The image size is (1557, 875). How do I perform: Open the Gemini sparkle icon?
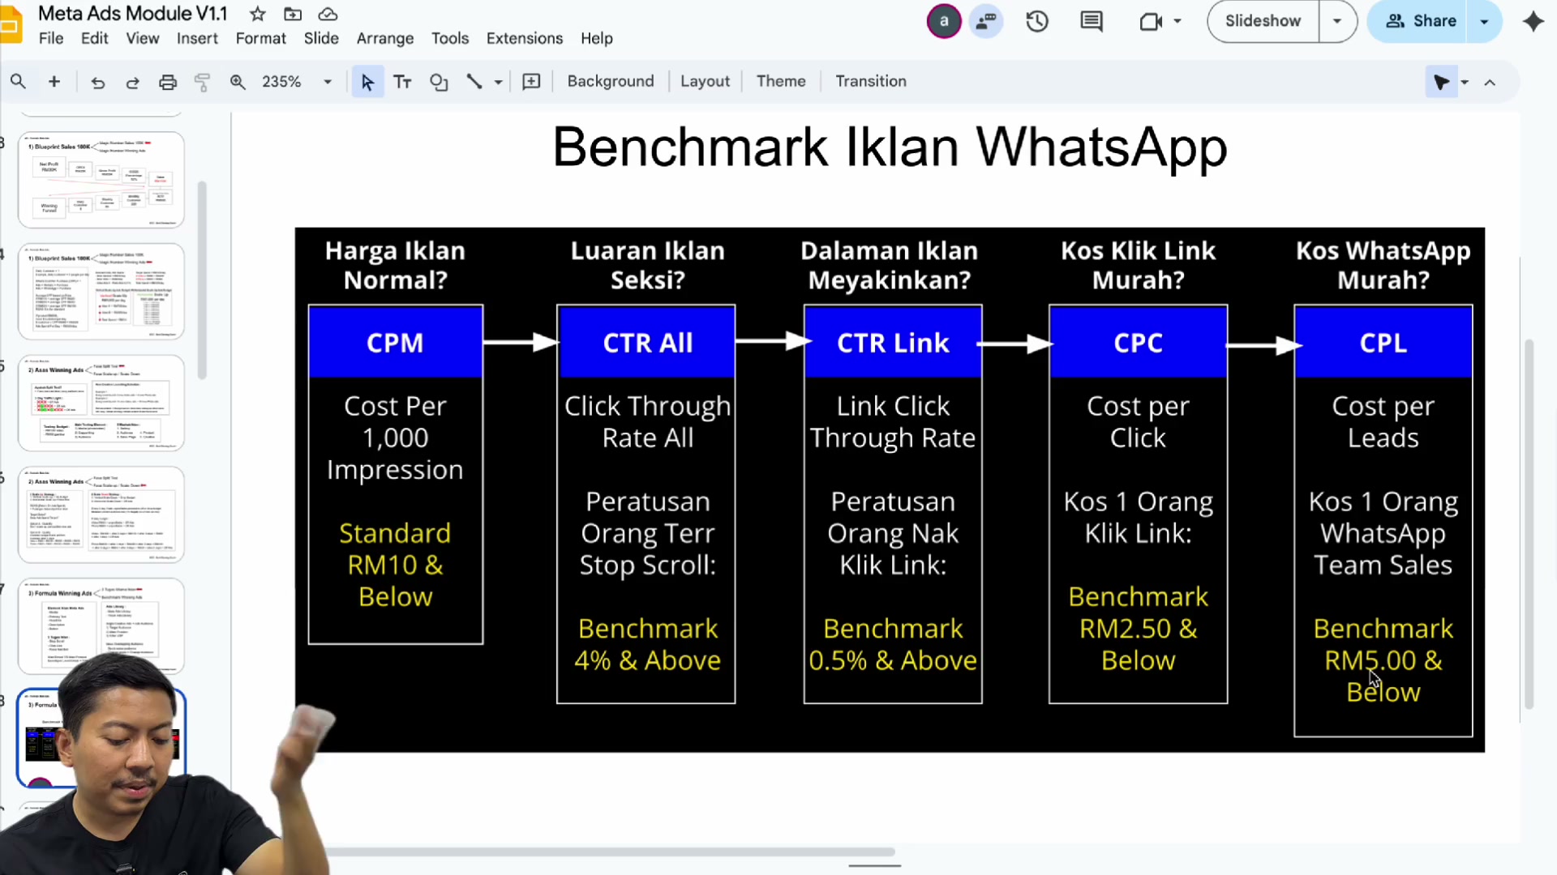1533,21
